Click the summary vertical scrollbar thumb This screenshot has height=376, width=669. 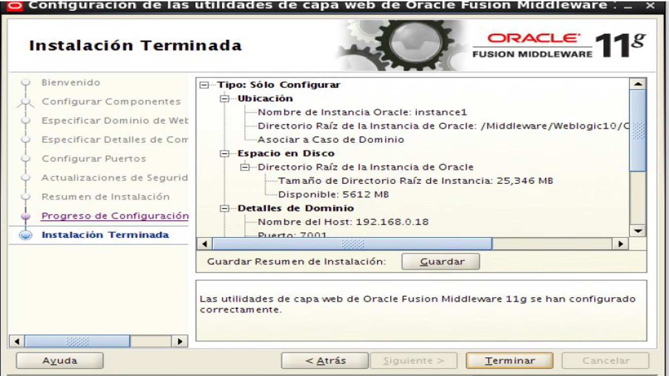tap(638, 131)
